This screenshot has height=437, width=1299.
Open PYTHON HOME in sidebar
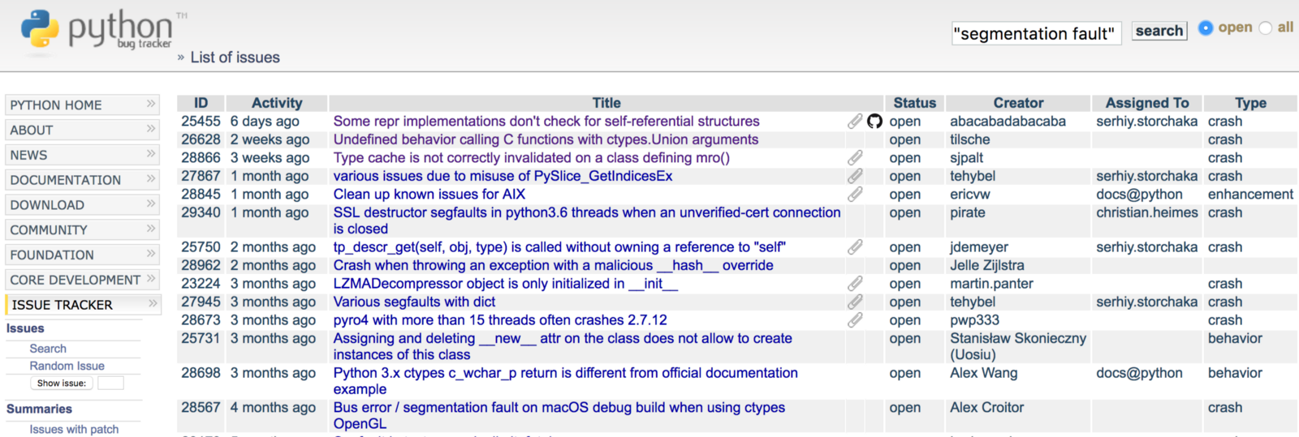pos(56,105)
